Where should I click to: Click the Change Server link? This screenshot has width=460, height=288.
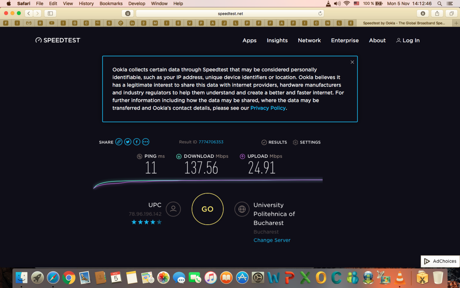pyautogui.click(x=272, y=240)
